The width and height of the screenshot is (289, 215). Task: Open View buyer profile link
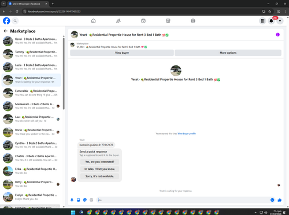tap(187, 134)
